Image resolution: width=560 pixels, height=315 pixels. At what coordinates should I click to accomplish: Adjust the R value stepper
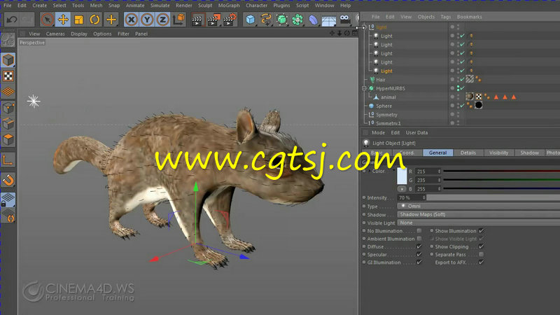pyautogui.click(x=440, y=171)
